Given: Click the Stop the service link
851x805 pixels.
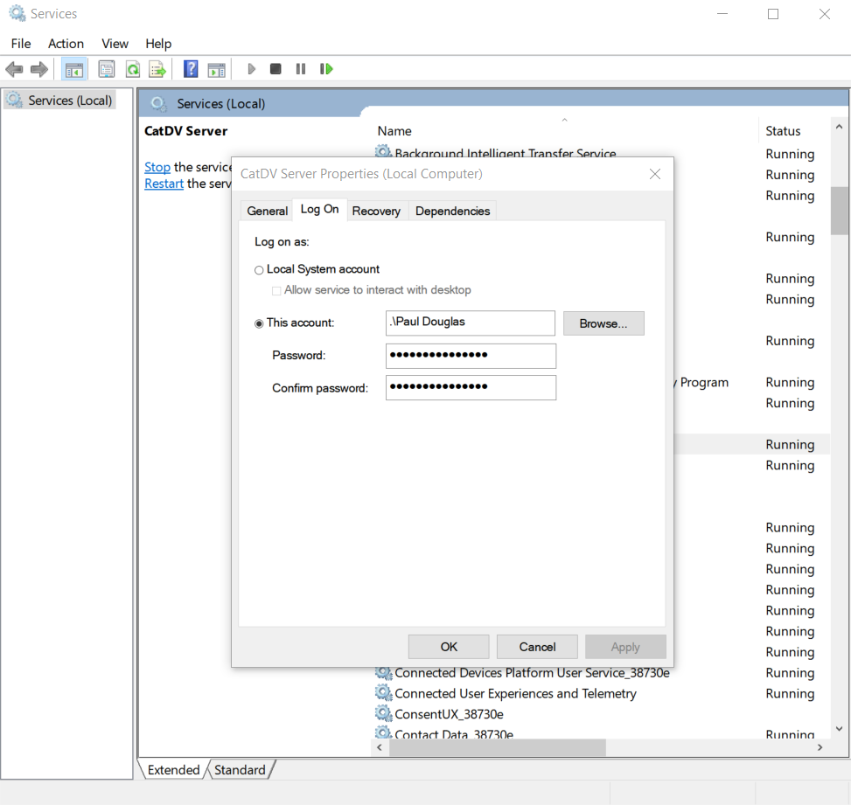Looking at the screenshot, I should click(157, 167).
